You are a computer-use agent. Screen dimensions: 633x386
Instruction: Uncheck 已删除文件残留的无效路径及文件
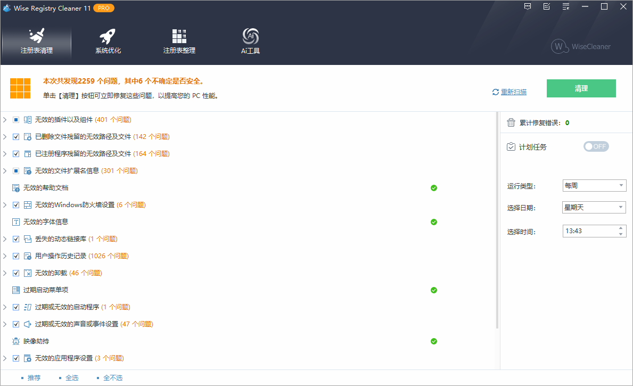pos(15,136)
